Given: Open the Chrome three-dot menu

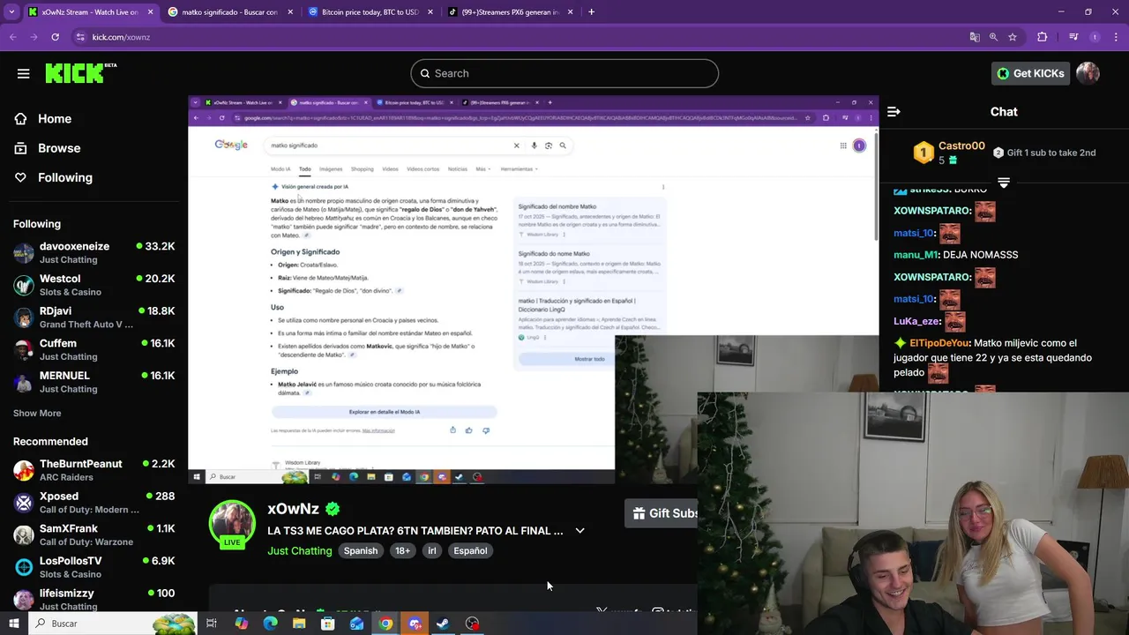Looking at the screenshot, I should [1116, 37].
